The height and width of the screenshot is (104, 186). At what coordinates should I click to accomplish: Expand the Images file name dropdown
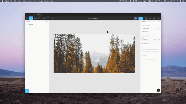coord(95,18)
